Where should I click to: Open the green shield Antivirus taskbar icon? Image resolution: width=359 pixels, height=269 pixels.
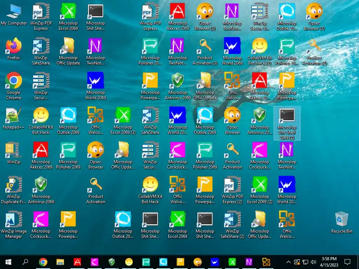click(111, 262)
